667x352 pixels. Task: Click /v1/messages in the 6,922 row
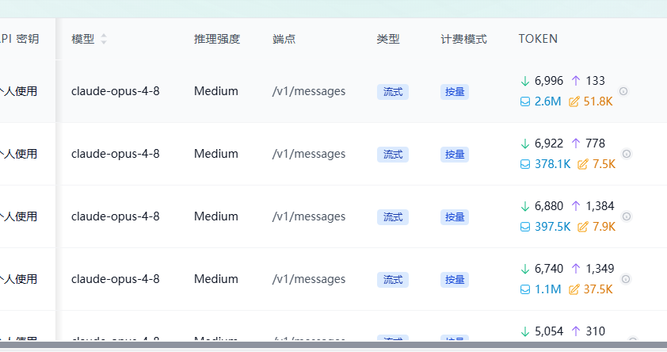(x=309, y=154)
